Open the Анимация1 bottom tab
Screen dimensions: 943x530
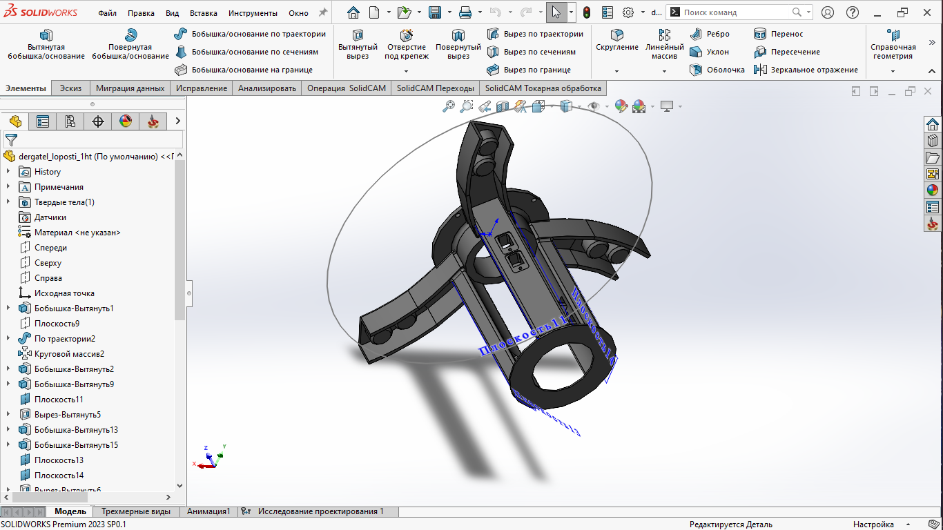pos(208,511)
